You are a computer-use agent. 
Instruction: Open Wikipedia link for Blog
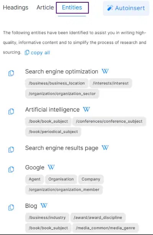pos(44,206)
